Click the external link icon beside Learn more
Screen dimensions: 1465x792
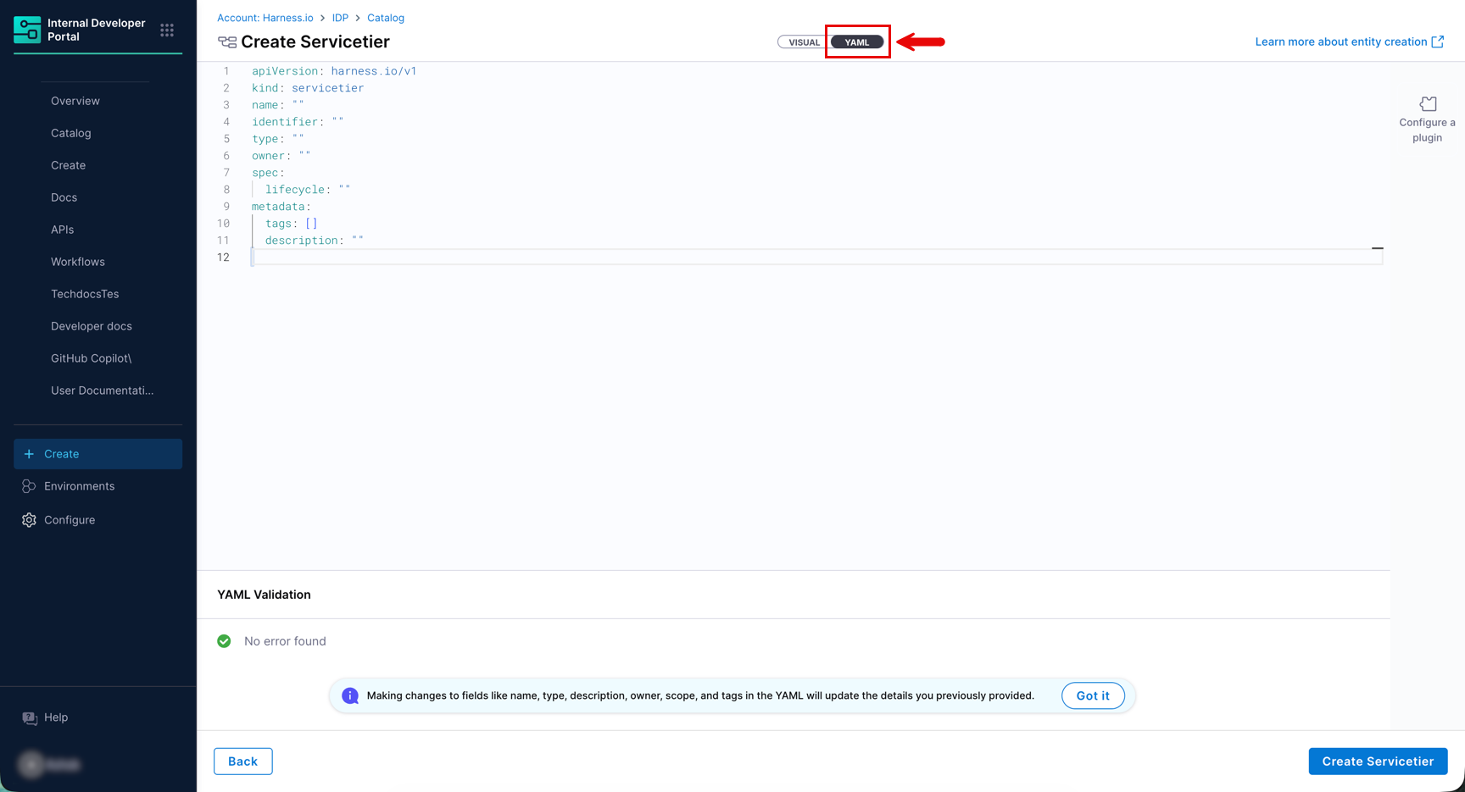(x=1438, y=42)
